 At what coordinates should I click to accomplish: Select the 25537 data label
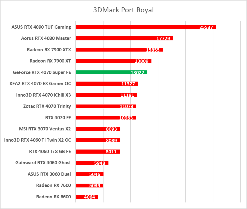(x=206, y=27)
